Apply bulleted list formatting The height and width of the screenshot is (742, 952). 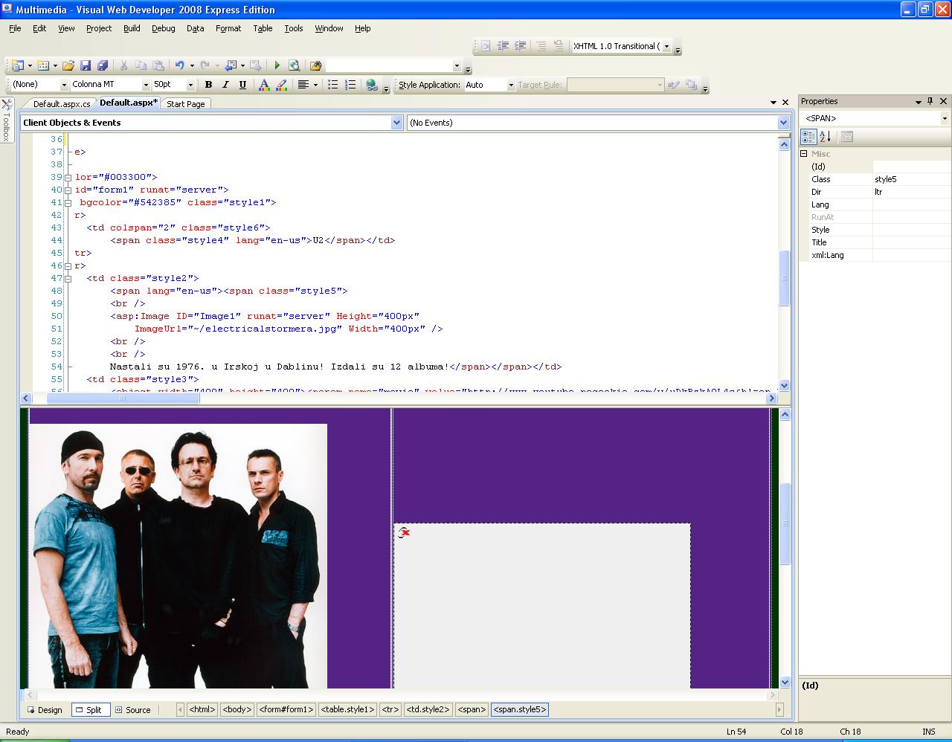tap(333, 85)
